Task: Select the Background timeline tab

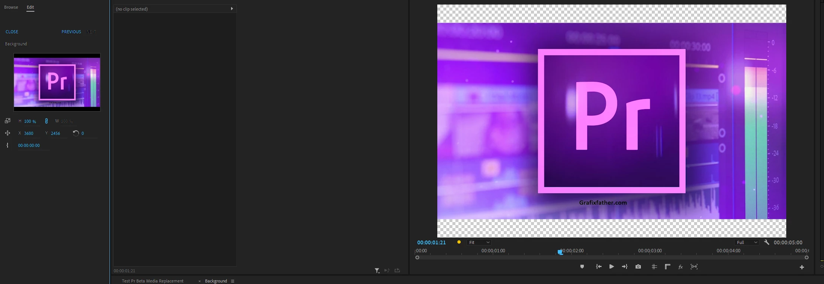Action: [x=216, y=281]
